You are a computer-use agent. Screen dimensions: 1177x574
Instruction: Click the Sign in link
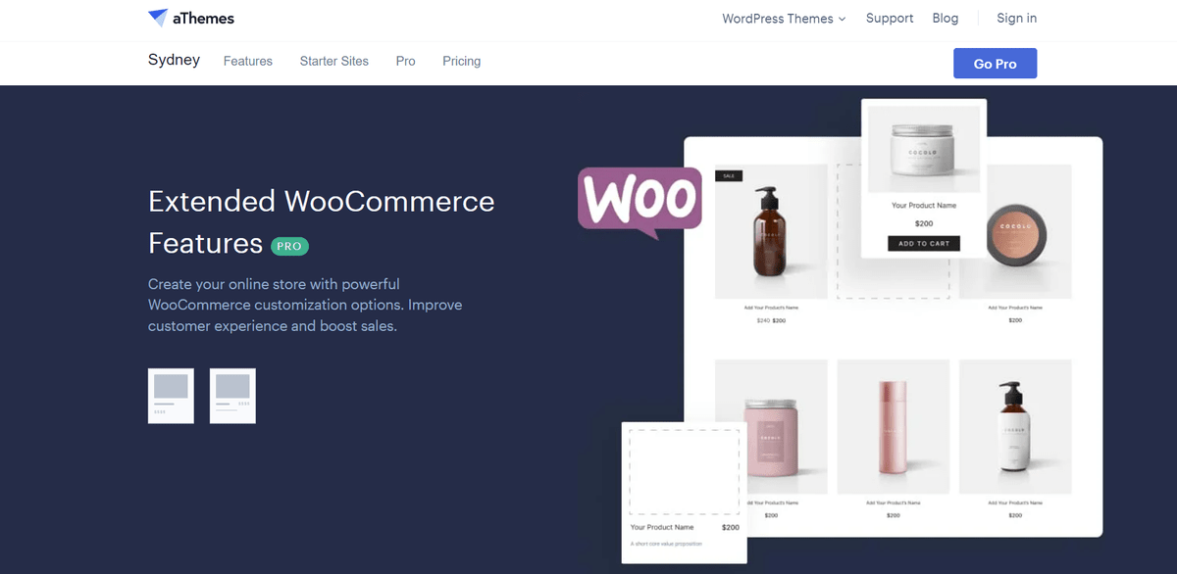pos(1017,19)
